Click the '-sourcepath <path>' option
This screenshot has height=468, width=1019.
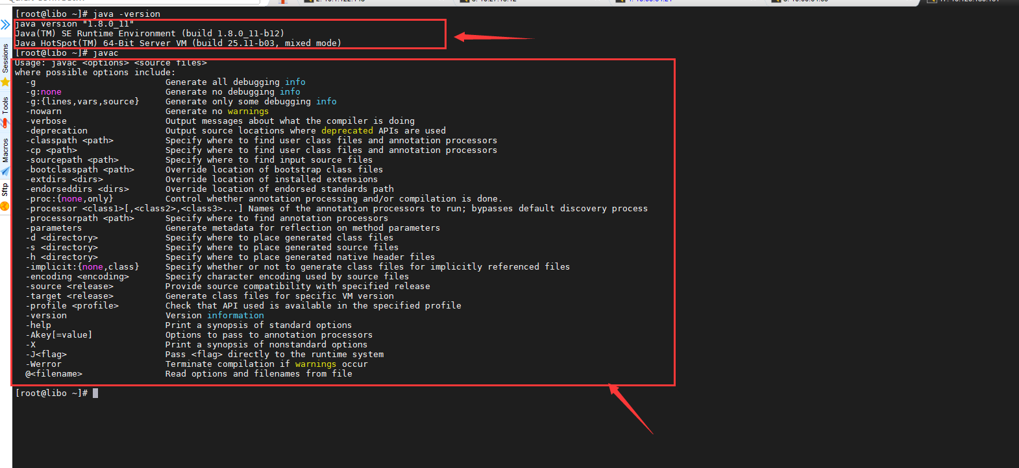pyautogui.click(x=72, y=160)
